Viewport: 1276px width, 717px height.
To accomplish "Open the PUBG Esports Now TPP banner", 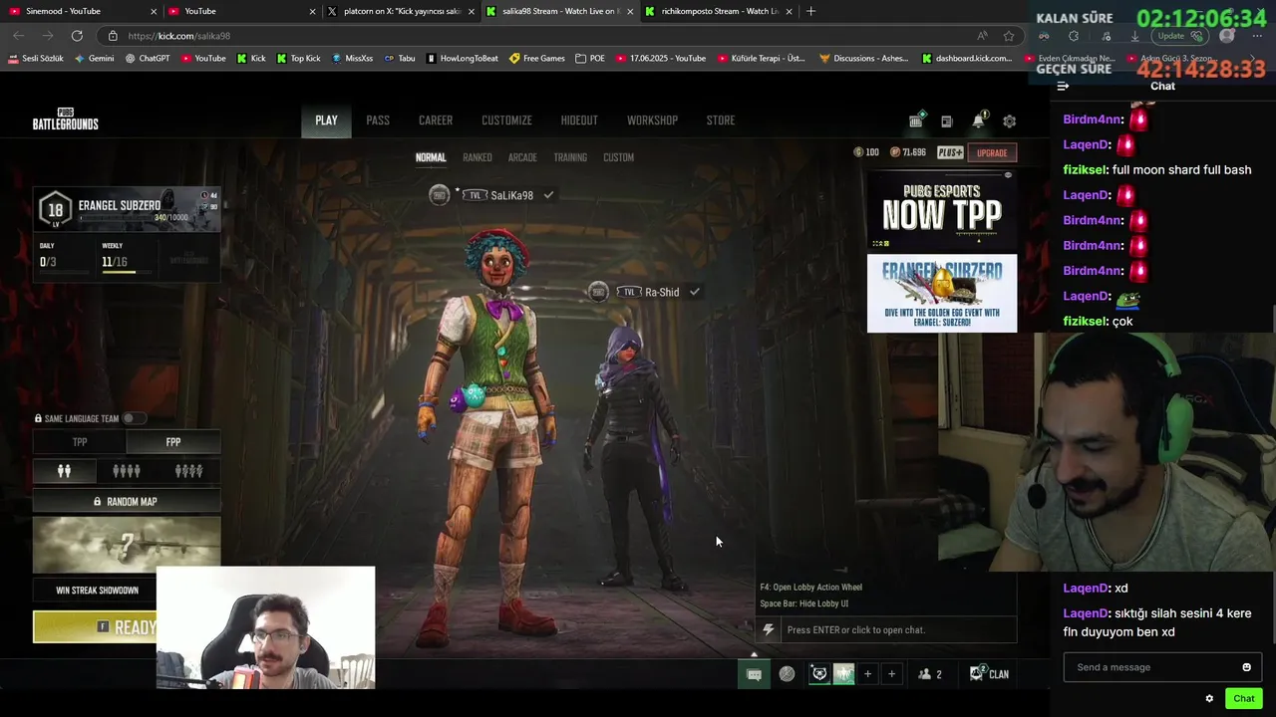I will 942,211.
